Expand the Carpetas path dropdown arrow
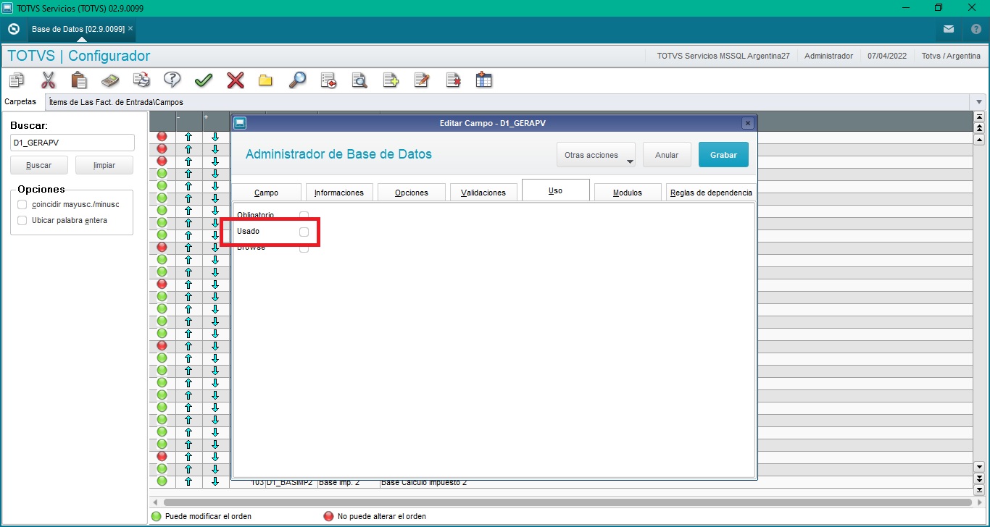 click(980, 102)
